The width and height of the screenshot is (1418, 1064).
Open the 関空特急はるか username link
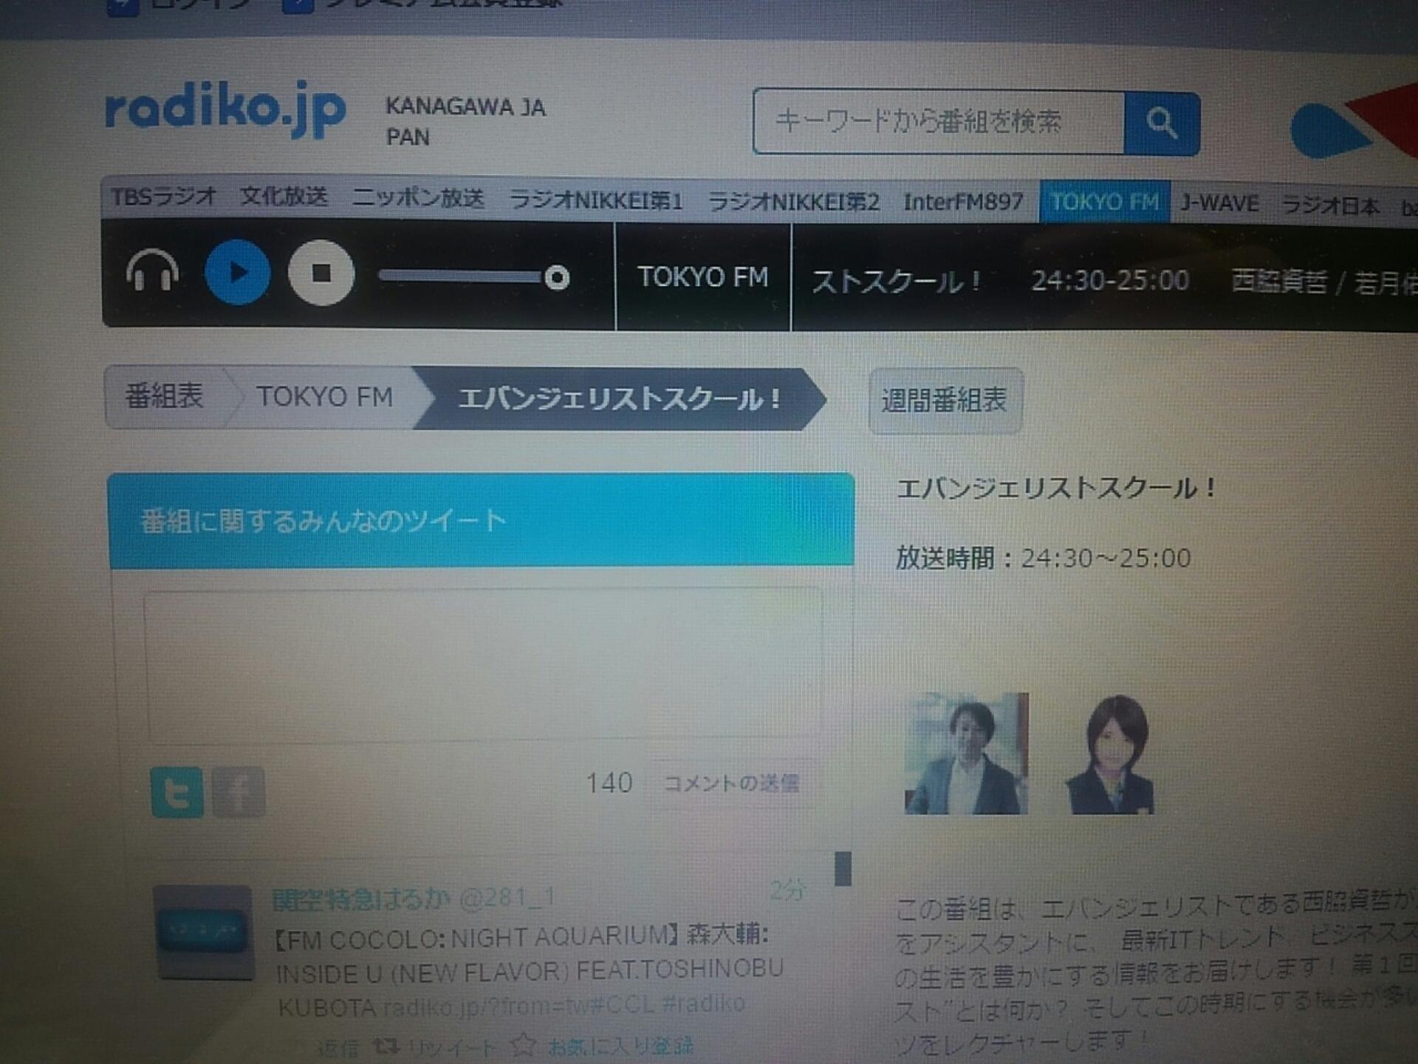[361, 899]
